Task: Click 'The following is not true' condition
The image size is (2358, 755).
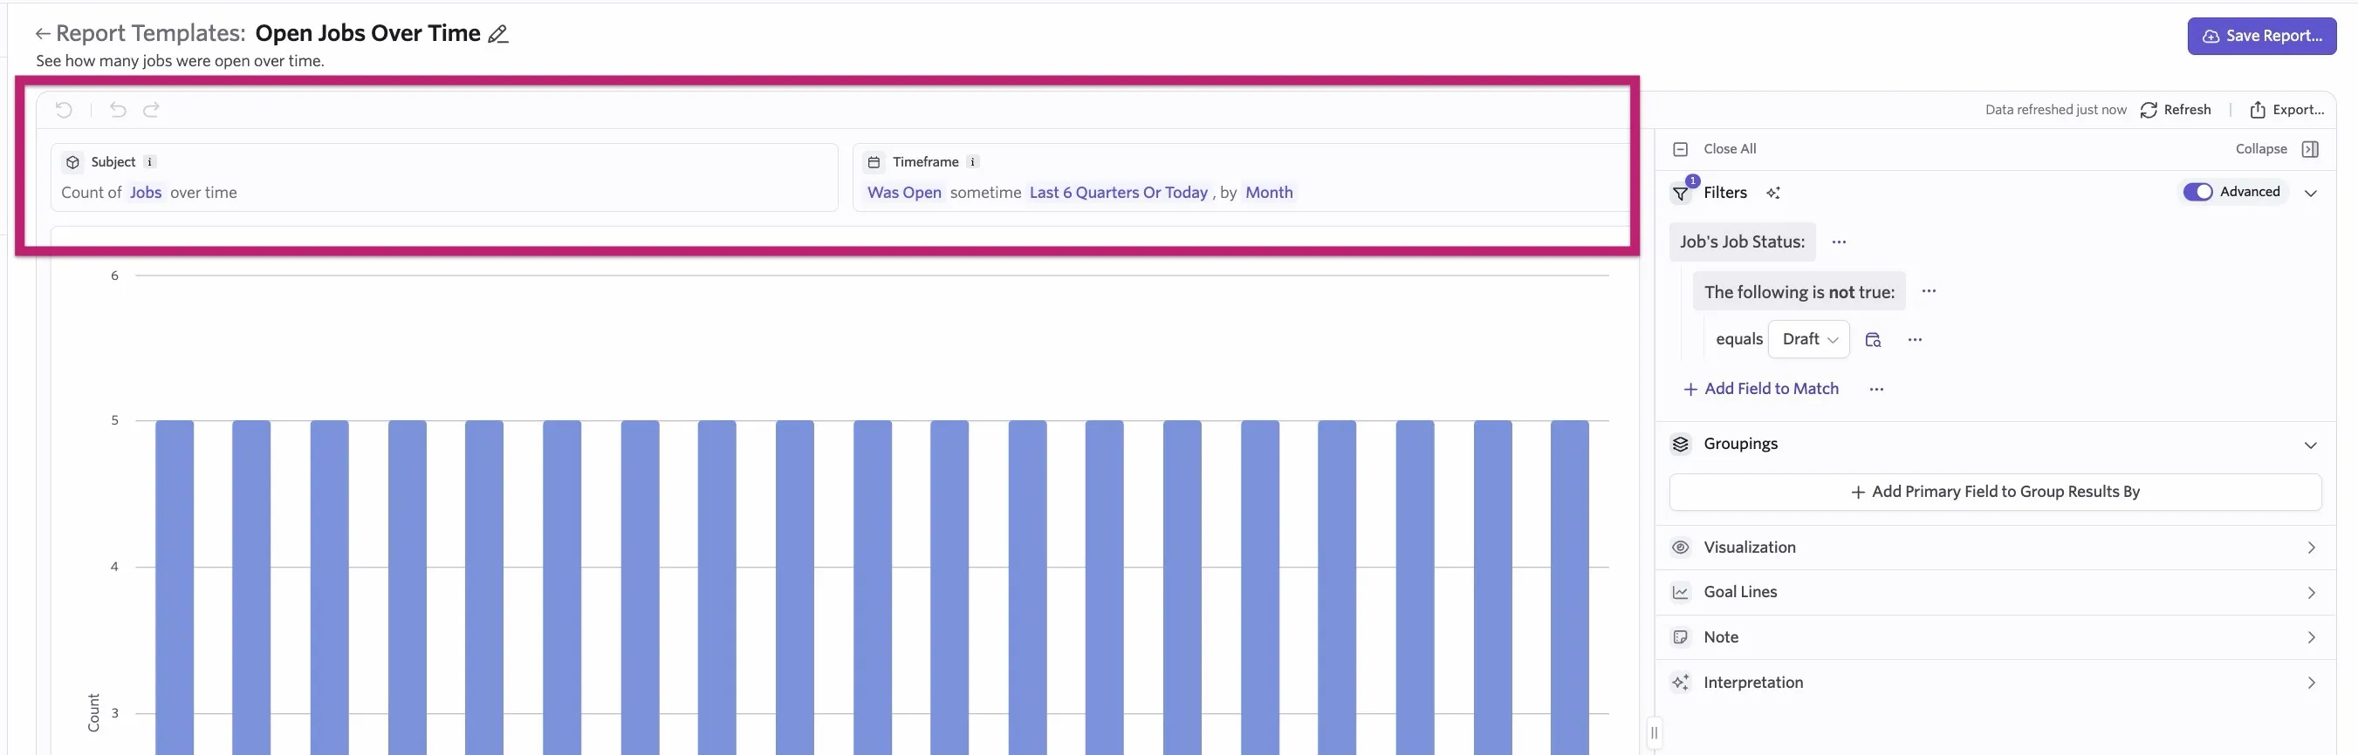Action: click(1799, 291)
